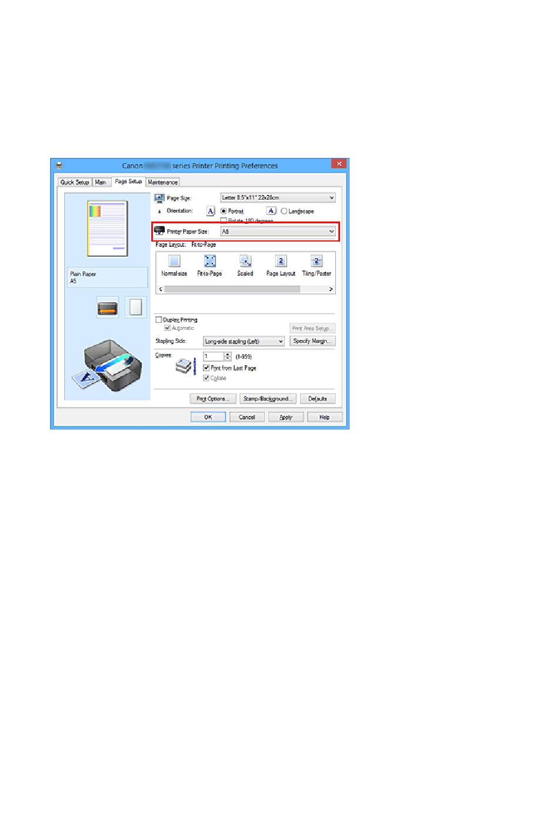Open Help for printing preferences
The height and width of the screenshot is (823, 559).
point(325,417)
